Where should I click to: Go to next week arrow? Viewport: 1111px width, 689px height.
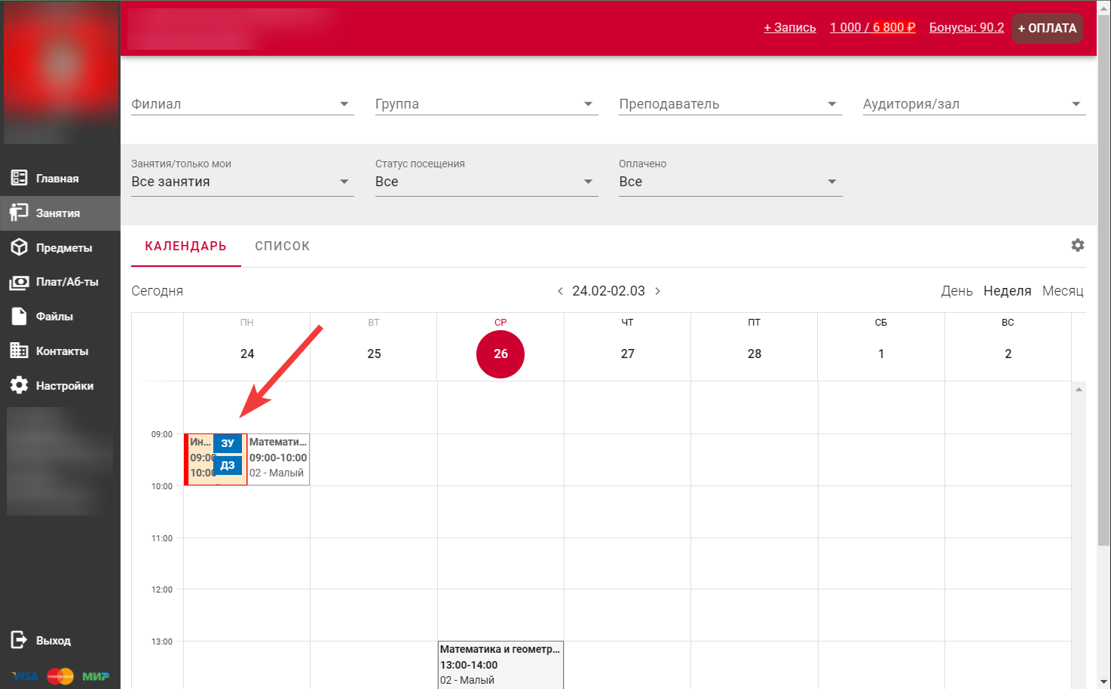657,291
